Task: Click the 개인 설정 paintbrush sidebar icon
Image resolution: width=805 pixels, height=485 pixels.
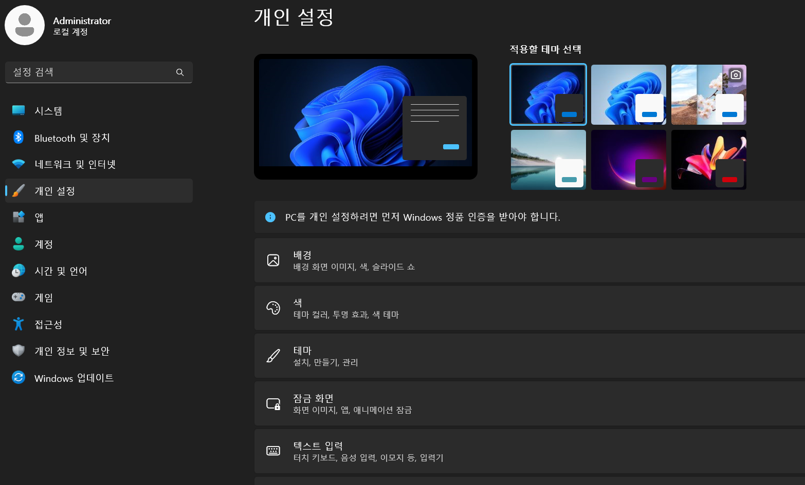Action: coord(19,190)
